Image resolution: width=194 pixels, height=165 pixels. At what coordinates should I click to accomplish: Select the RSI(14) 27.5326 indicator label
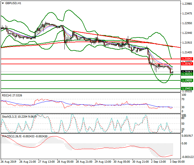pyautogui.click(x=12, y=95)
